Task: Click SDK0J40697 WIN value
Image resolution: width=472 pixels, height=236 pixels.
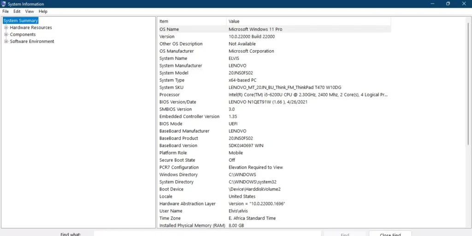Action: pyautogui.click(x=246, y=145)
